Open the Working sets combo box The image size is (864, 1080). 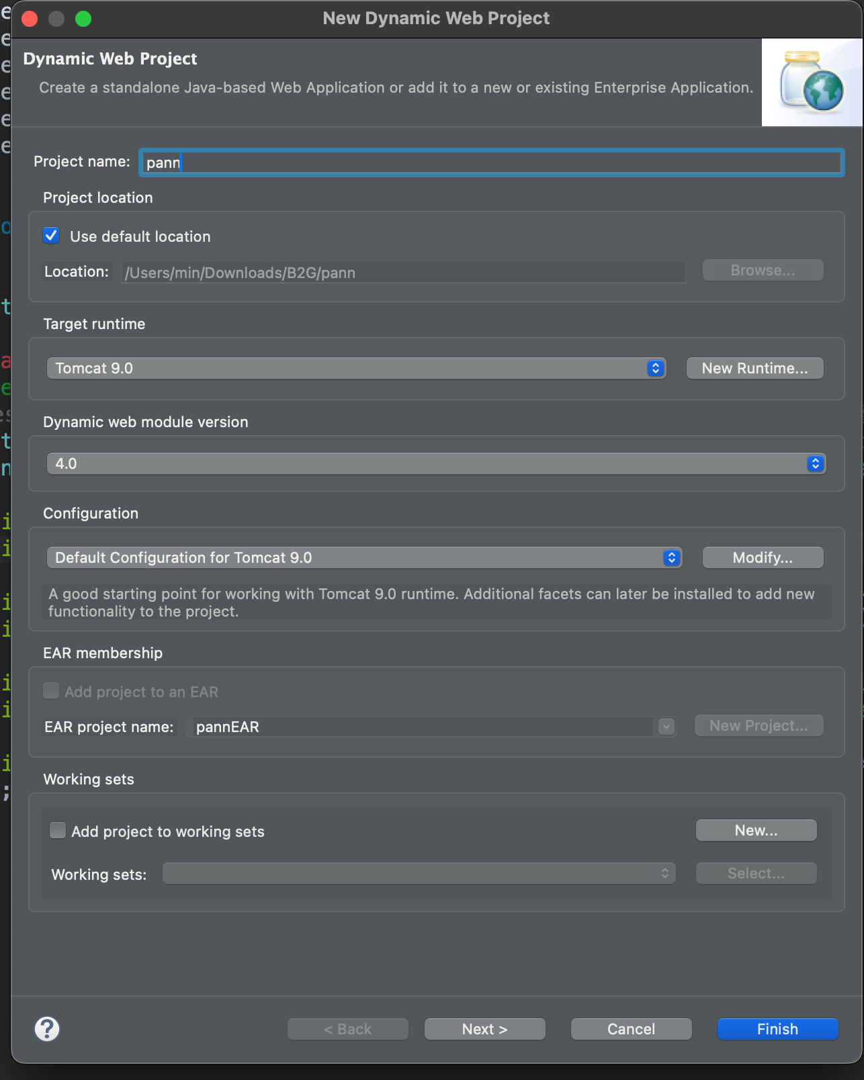[x=419, y=873]
